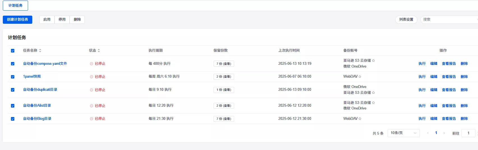
Task: Open 查看报告 for 自动备份duplicati目录
Action: click(449, 90)
